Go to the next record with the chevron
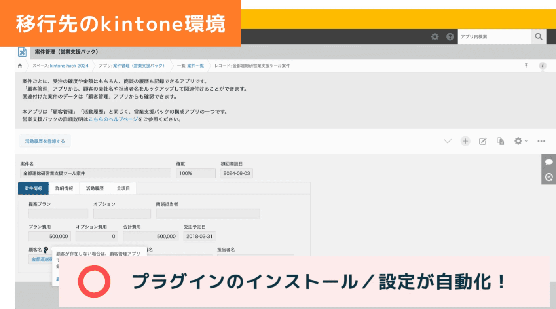Image resolution: width=556 pixels, height=309 pixels. [448, 141]
